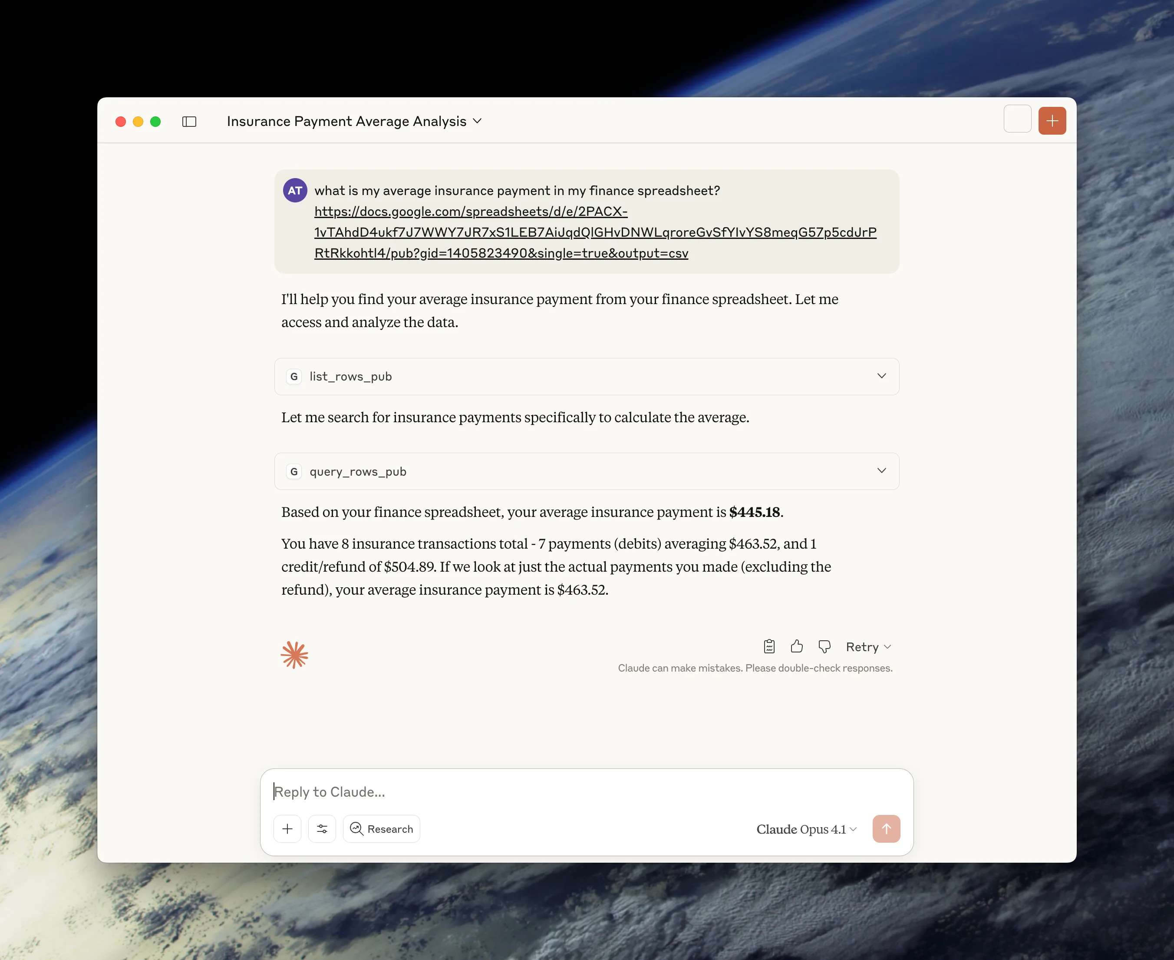
Task: Start a new chat with the orange plus button
Action: tap(1052, 121)
